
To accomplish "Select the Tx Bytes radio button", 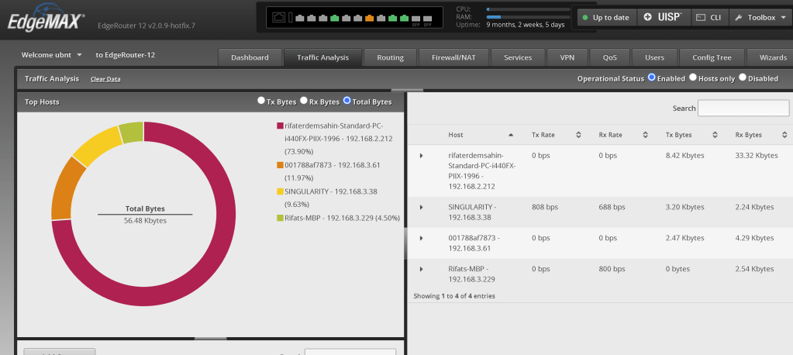I will click(261, 101).
